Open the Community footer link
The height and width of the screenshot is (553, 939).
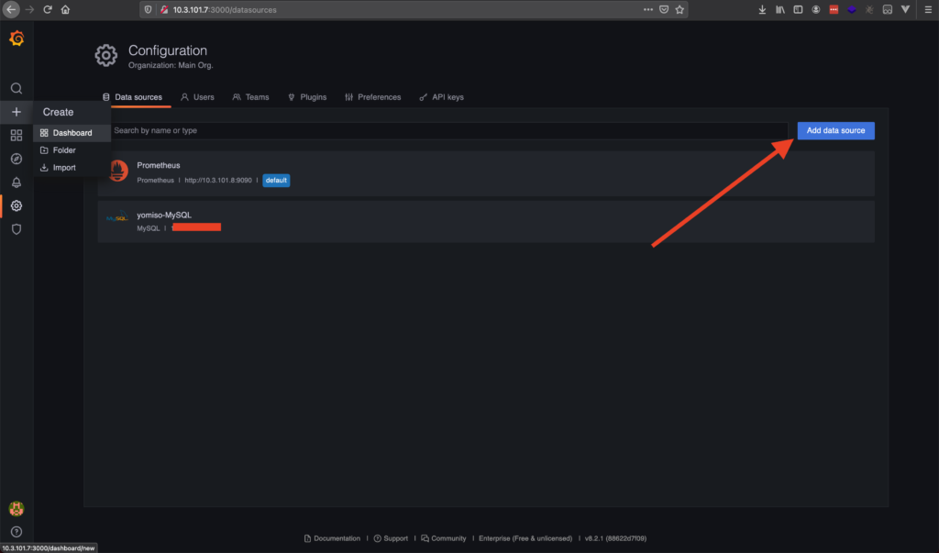point(444,538)
